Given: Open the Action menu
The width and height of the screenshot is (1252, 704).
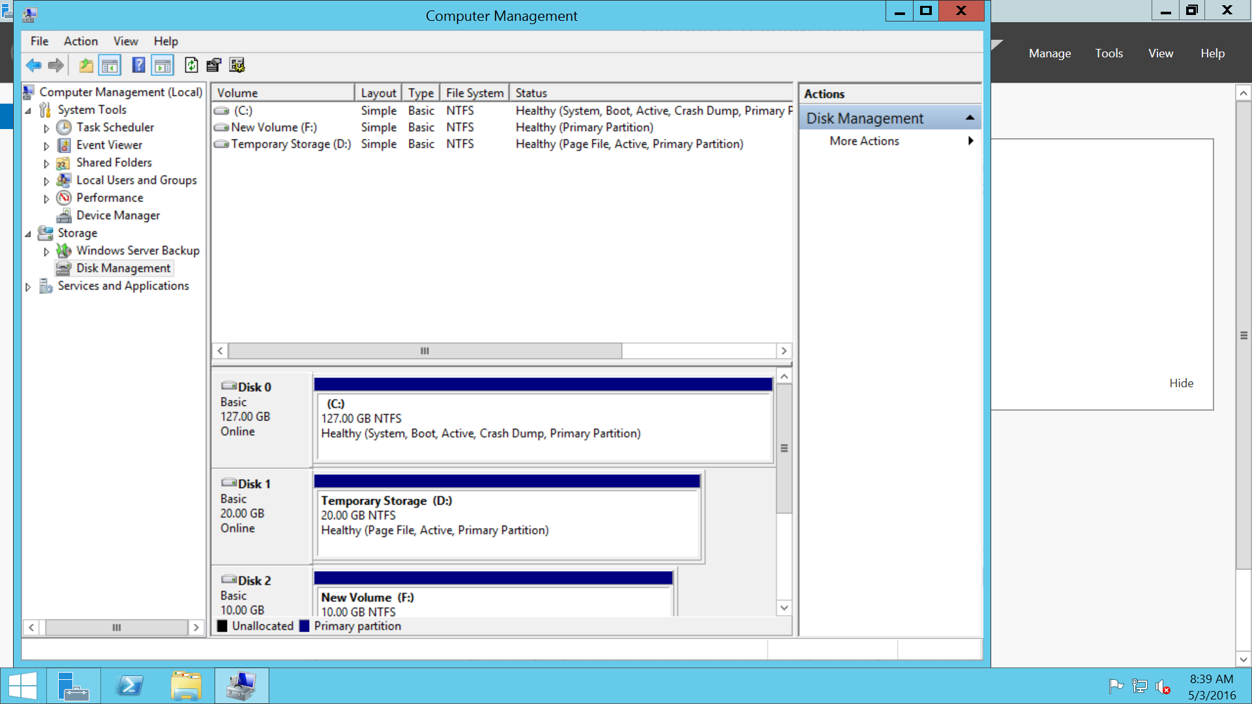Looking at the screenshot, I should (81, 41).
